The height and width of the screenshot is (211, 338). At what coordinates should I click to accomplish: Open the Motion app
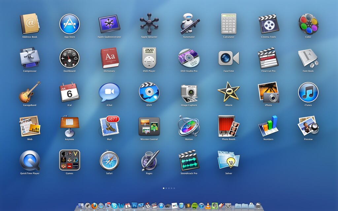[189, 126]
